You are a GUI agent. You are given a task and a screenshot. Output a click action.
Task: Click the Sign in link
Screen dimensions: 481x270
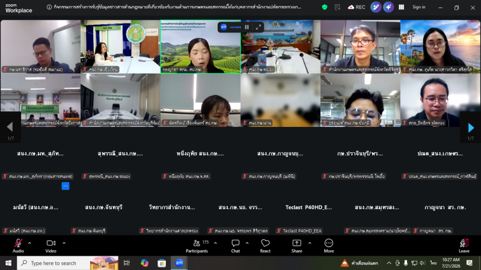418,7
